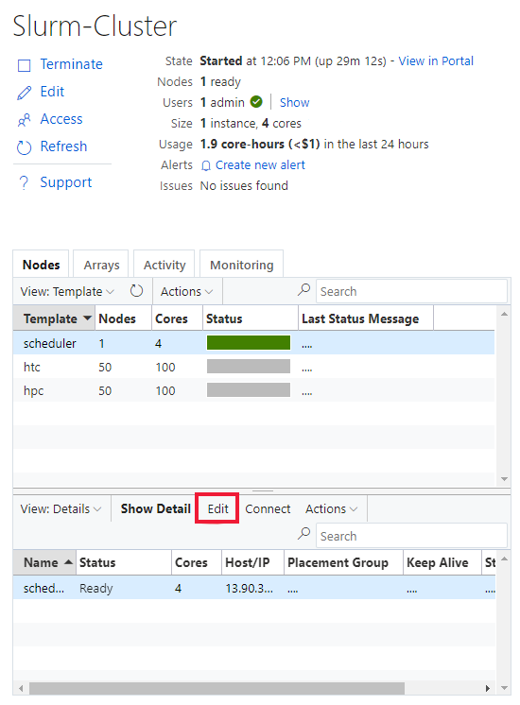Click Placement Group column header
The image size is (520, 705).
coord(343,562)
